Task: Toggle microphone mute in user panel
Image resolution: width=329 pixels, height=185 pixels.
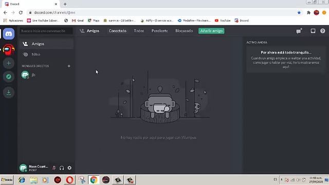Action: pyautogui.click(x=54, y=168)
